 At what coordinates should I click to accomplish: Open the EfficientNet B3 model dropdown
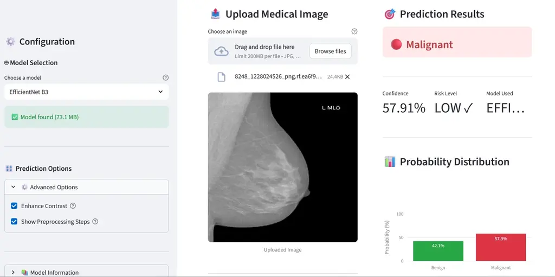point(87,92)
